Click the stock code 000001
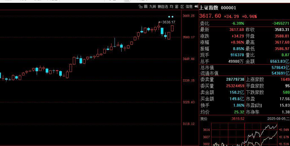Screen dimensions: 290x146 pyautogui.click(x=229, y=8)
